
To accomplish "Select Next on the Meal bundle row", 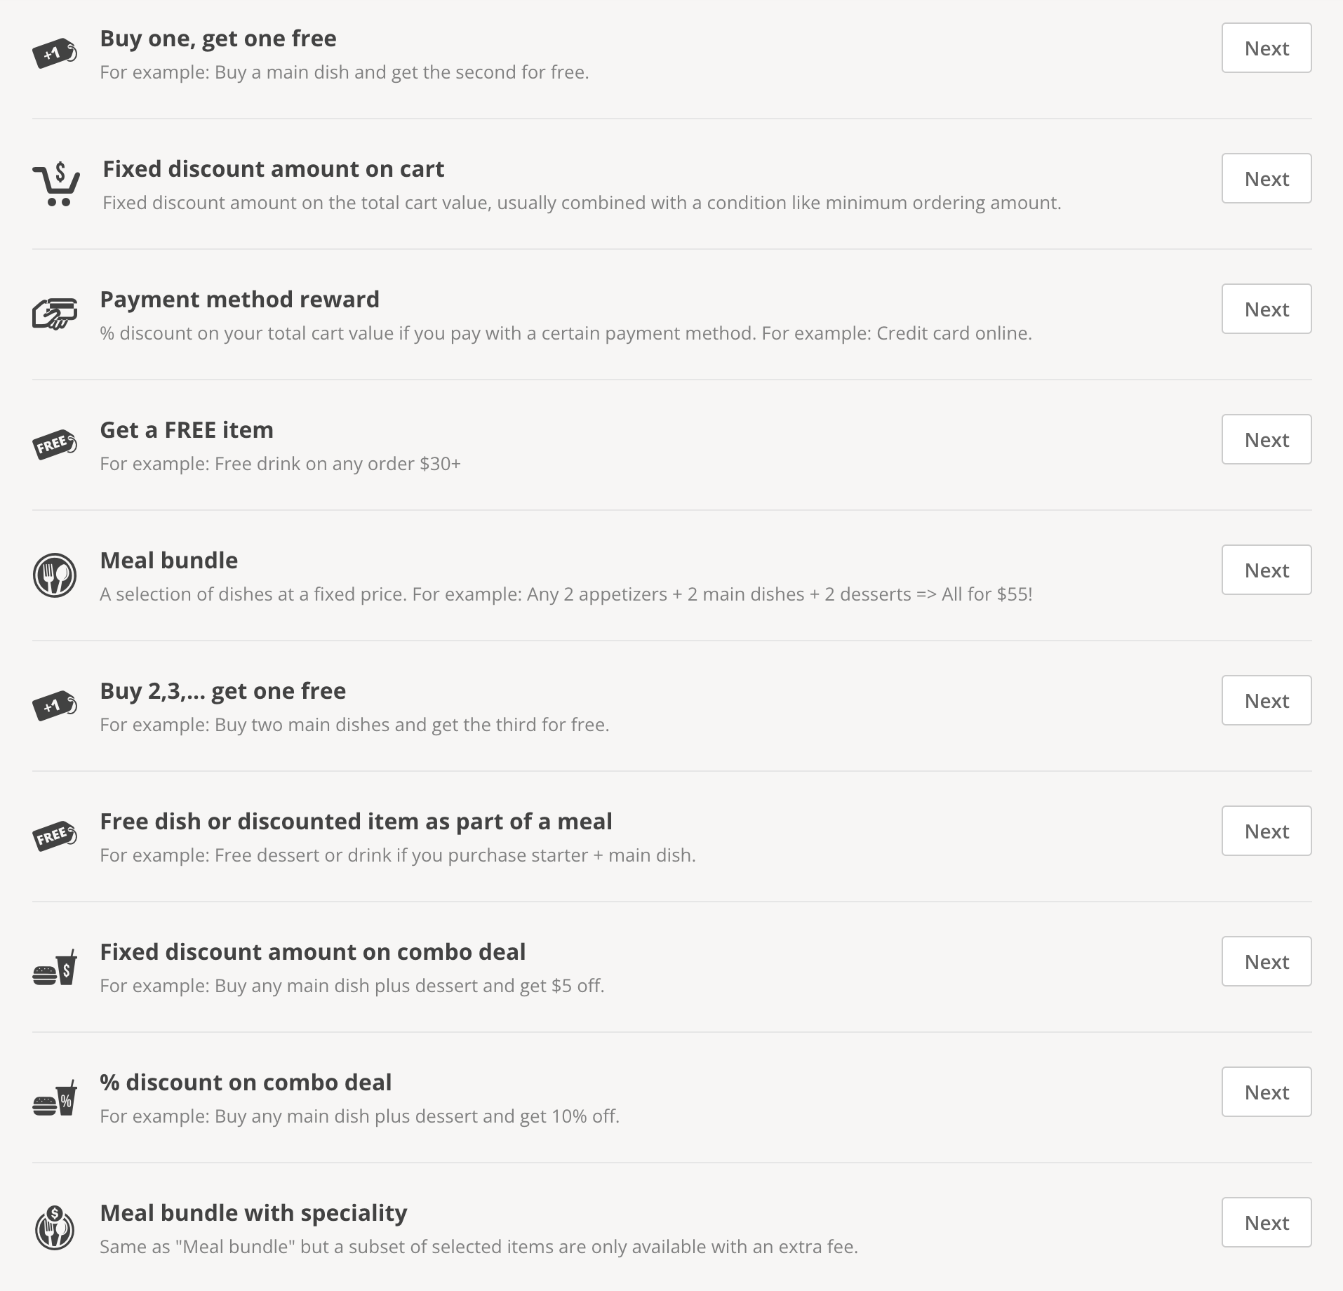I will tap(1266, 570).
